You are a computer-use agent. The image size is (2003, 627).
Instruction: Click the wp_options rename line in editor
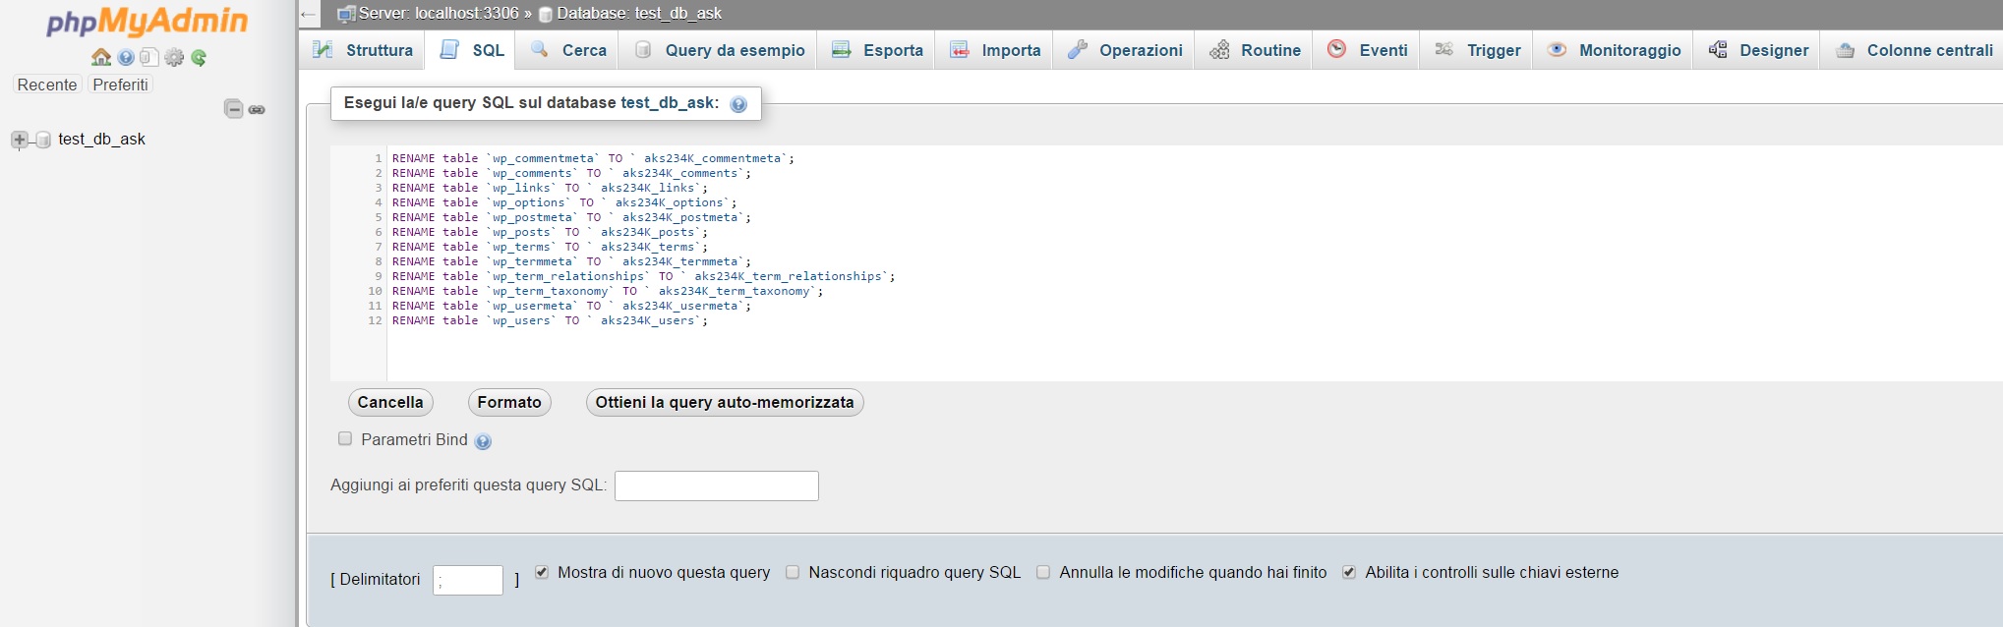click(x=564, y=202)
